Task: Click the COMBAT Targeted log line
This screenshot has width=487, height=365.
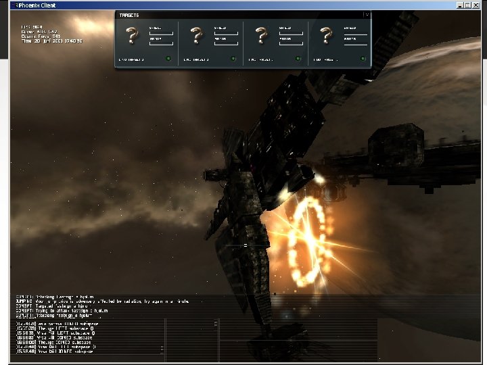Action: [54, 306]
